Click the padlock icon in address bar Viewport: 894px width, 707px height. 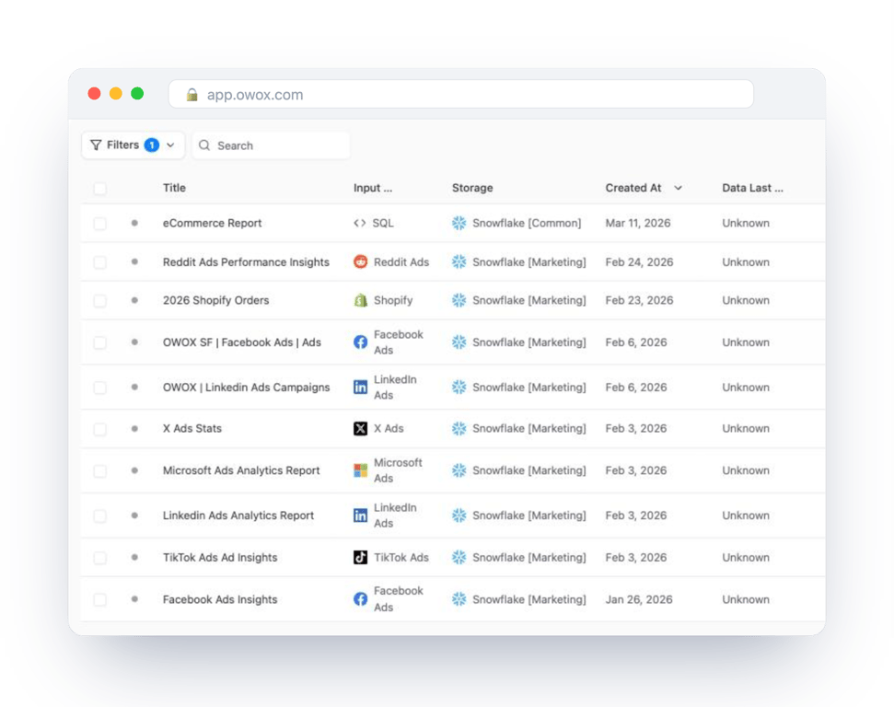192,94
